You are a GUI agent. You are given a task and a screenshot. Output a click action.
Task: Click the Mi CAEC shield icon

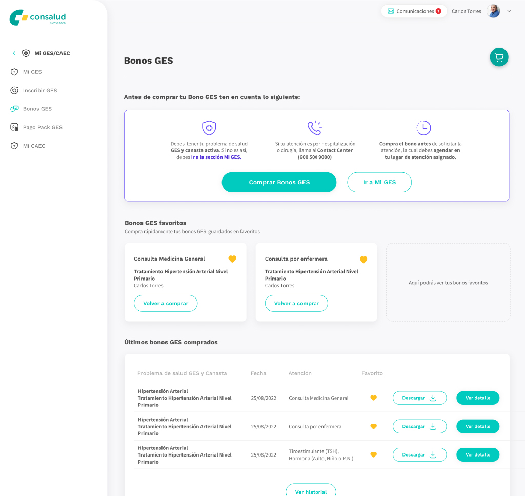(14, 146)
